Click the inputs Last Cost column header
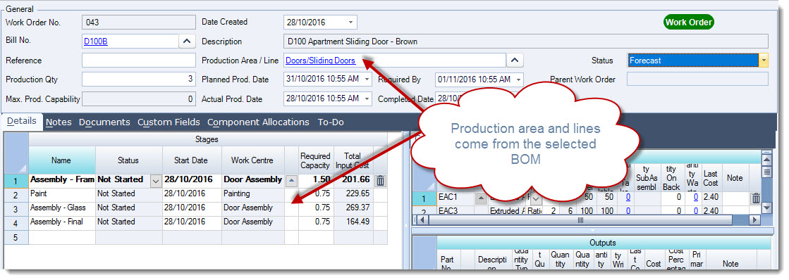This screenshot has height=280, width=789. coord(711,178)
